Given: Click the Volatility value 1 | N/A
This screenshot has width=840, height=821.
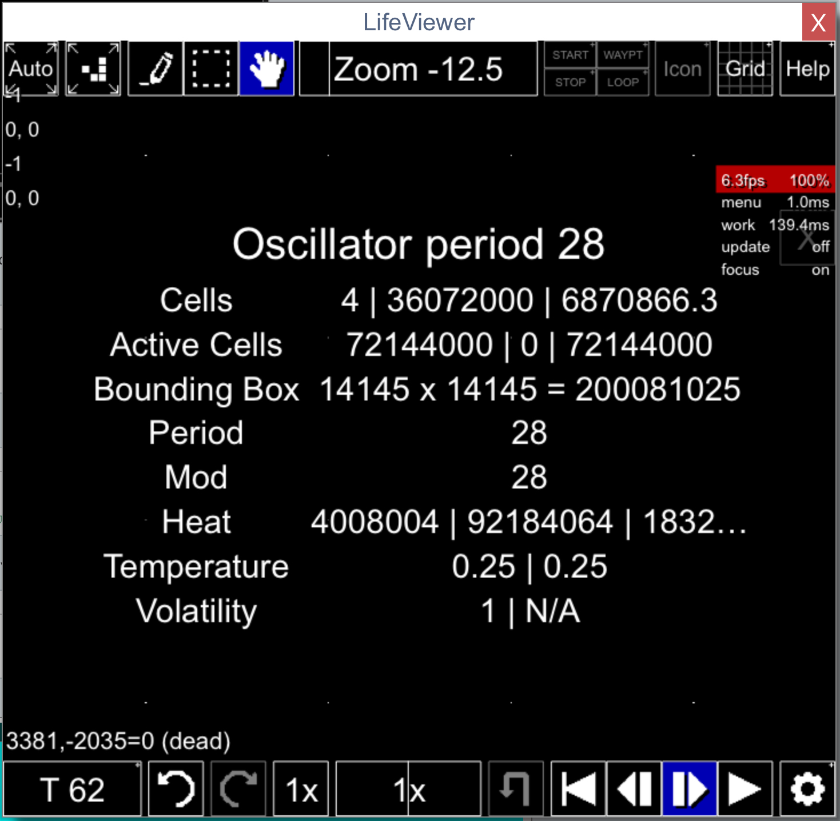Looking at the screenshot, I should [x=530, y=611].
